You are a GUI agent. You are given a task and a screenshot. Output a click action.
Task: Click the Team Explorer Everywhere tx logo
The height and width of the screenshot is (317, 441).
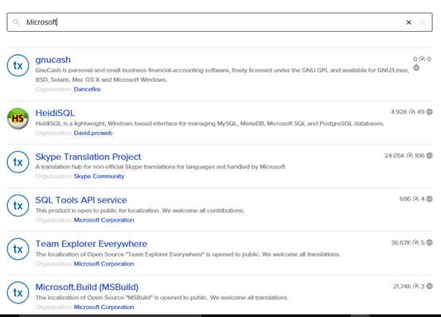[18, 249]
